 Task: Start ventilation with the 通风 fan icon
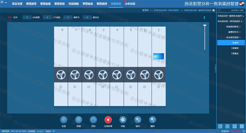click(x=123, y=120)
